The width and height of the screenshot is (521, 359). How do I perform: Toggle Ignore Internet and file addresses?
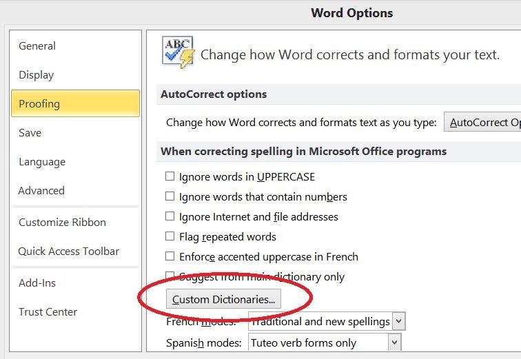[x=170, y=217]
